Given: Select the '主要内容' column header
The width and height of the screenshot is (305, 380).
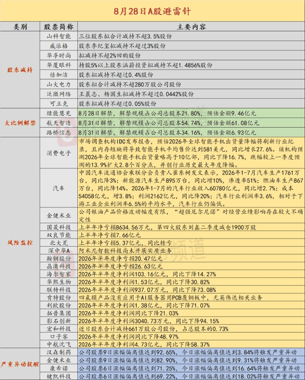Looking at the screenshot, I should tap(191, 26).
